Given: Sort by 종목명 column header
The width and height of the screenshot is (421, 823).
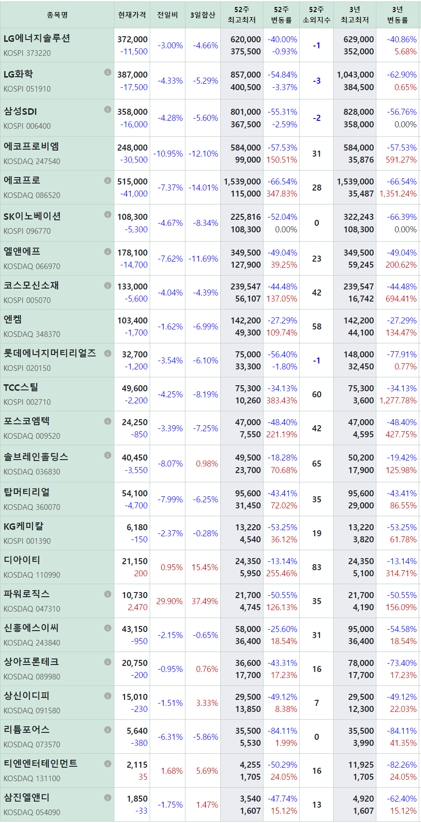Looking at the screenshot, I should [57, 15].
